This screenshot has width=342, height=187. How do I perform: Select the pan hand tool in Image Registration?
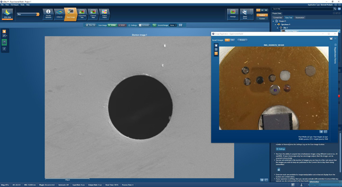[x=216, y=45]
